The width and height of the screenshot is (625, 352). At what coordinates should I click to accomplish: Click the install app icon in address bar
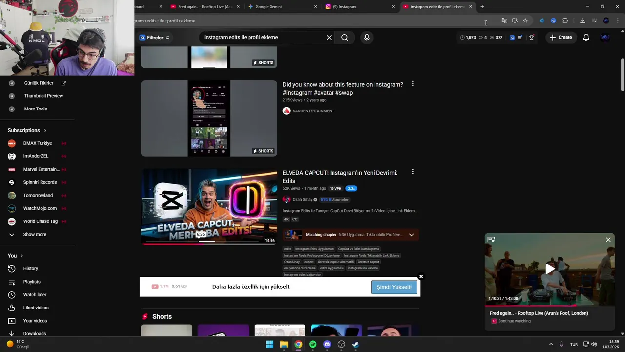point(515,21)
